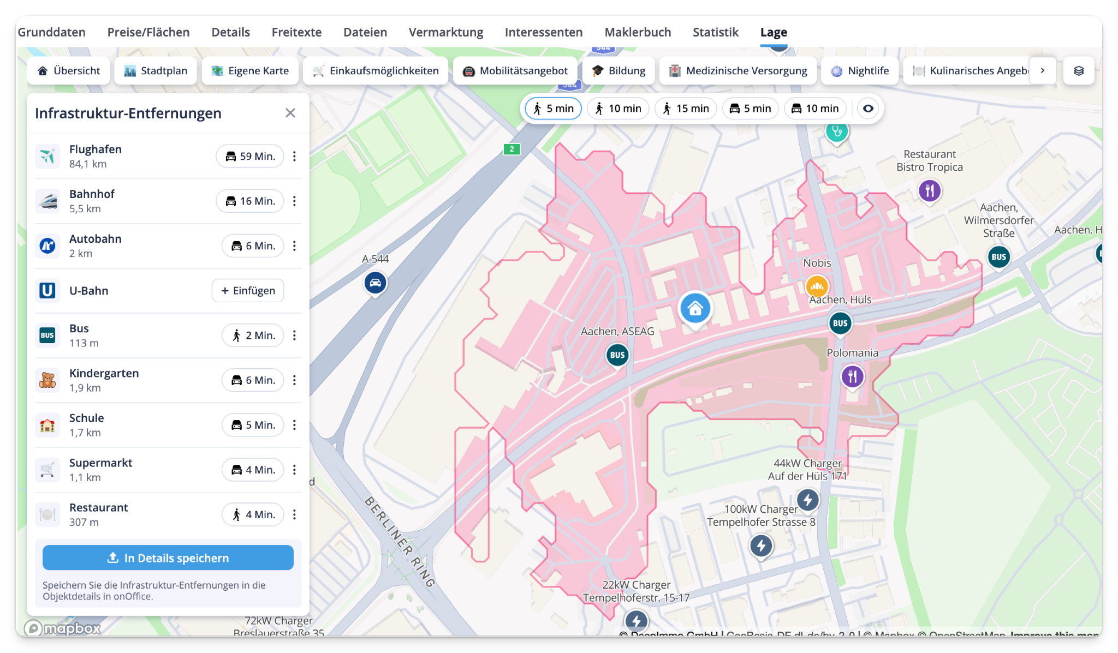Select Restaurant Bistro Tropica marker
The height and width of the screenshot is (653, 1118).
point(930,191)
